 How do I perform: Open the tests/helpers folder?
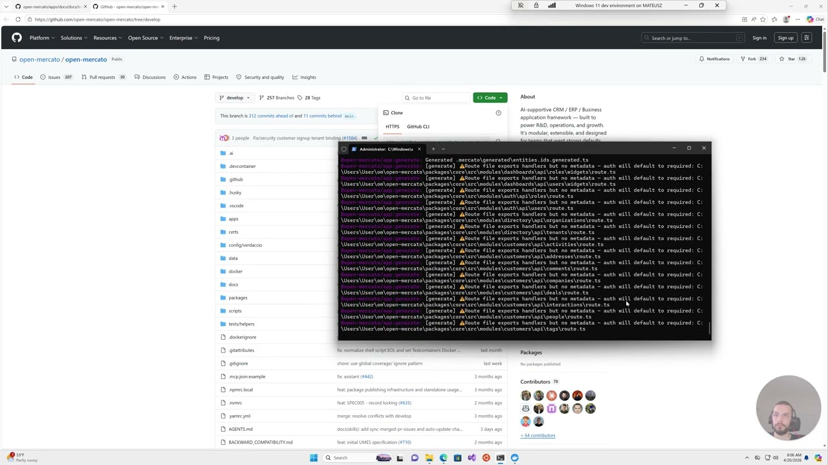pyautogui.click(x=241, y=324)
